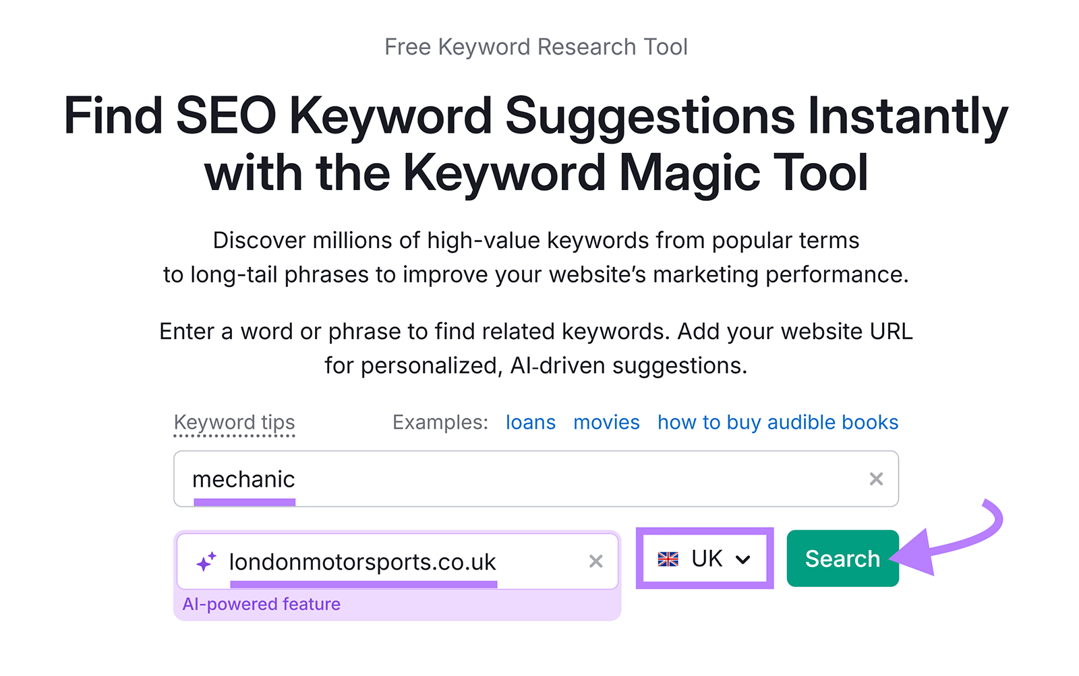Click the AI sparkle icon in the URL field
This screenshot has height=676, width=1079.
206,560
